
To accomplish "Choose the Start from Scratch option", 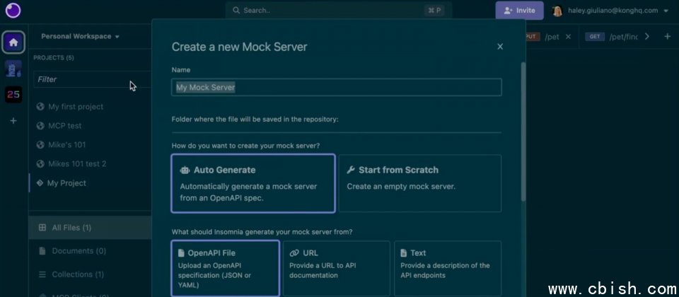I will point(419,183).
